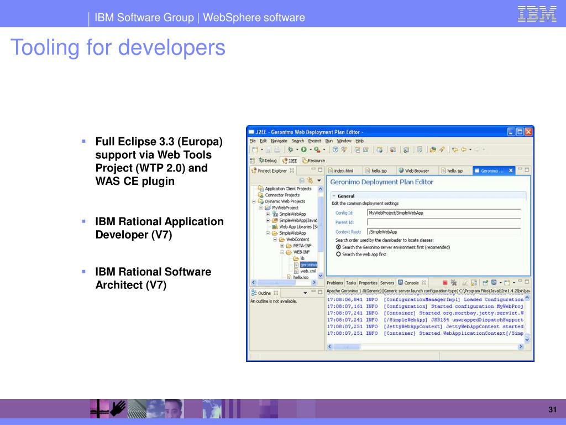The image size is (566, 425).
Task: Click the Debug bug toolbar icon
Action: [x=290, y=149]
